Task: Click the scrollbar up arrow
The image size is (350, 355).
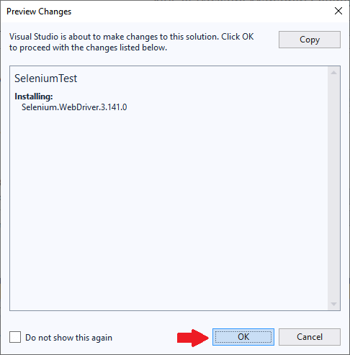Action: 333,73
